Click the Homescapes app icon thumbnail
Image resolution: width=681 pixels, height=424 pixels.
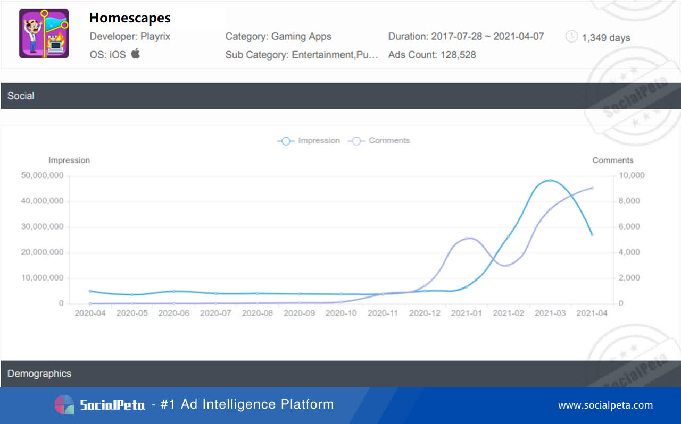44,33
